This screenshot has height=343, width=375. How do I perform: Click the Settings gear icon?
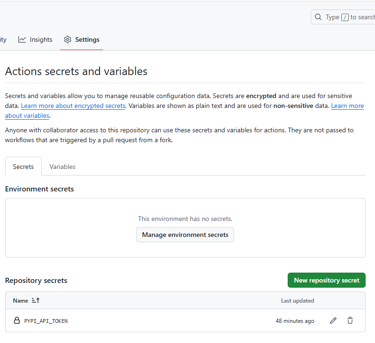point(68,39)
